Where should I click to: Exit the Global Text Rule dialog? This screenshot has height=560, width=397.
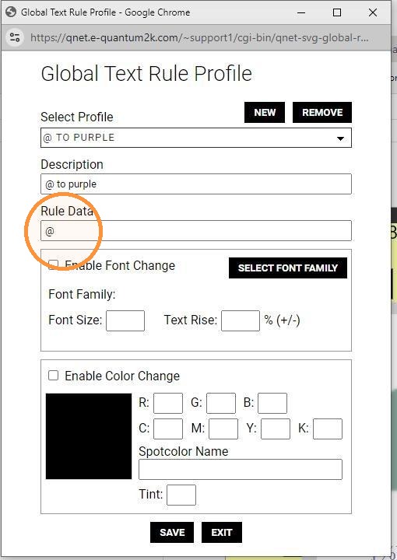point(222,532)
